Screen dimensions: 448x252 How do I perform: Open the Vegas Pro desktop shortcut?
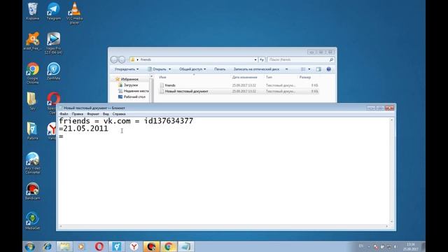(53, 43)
